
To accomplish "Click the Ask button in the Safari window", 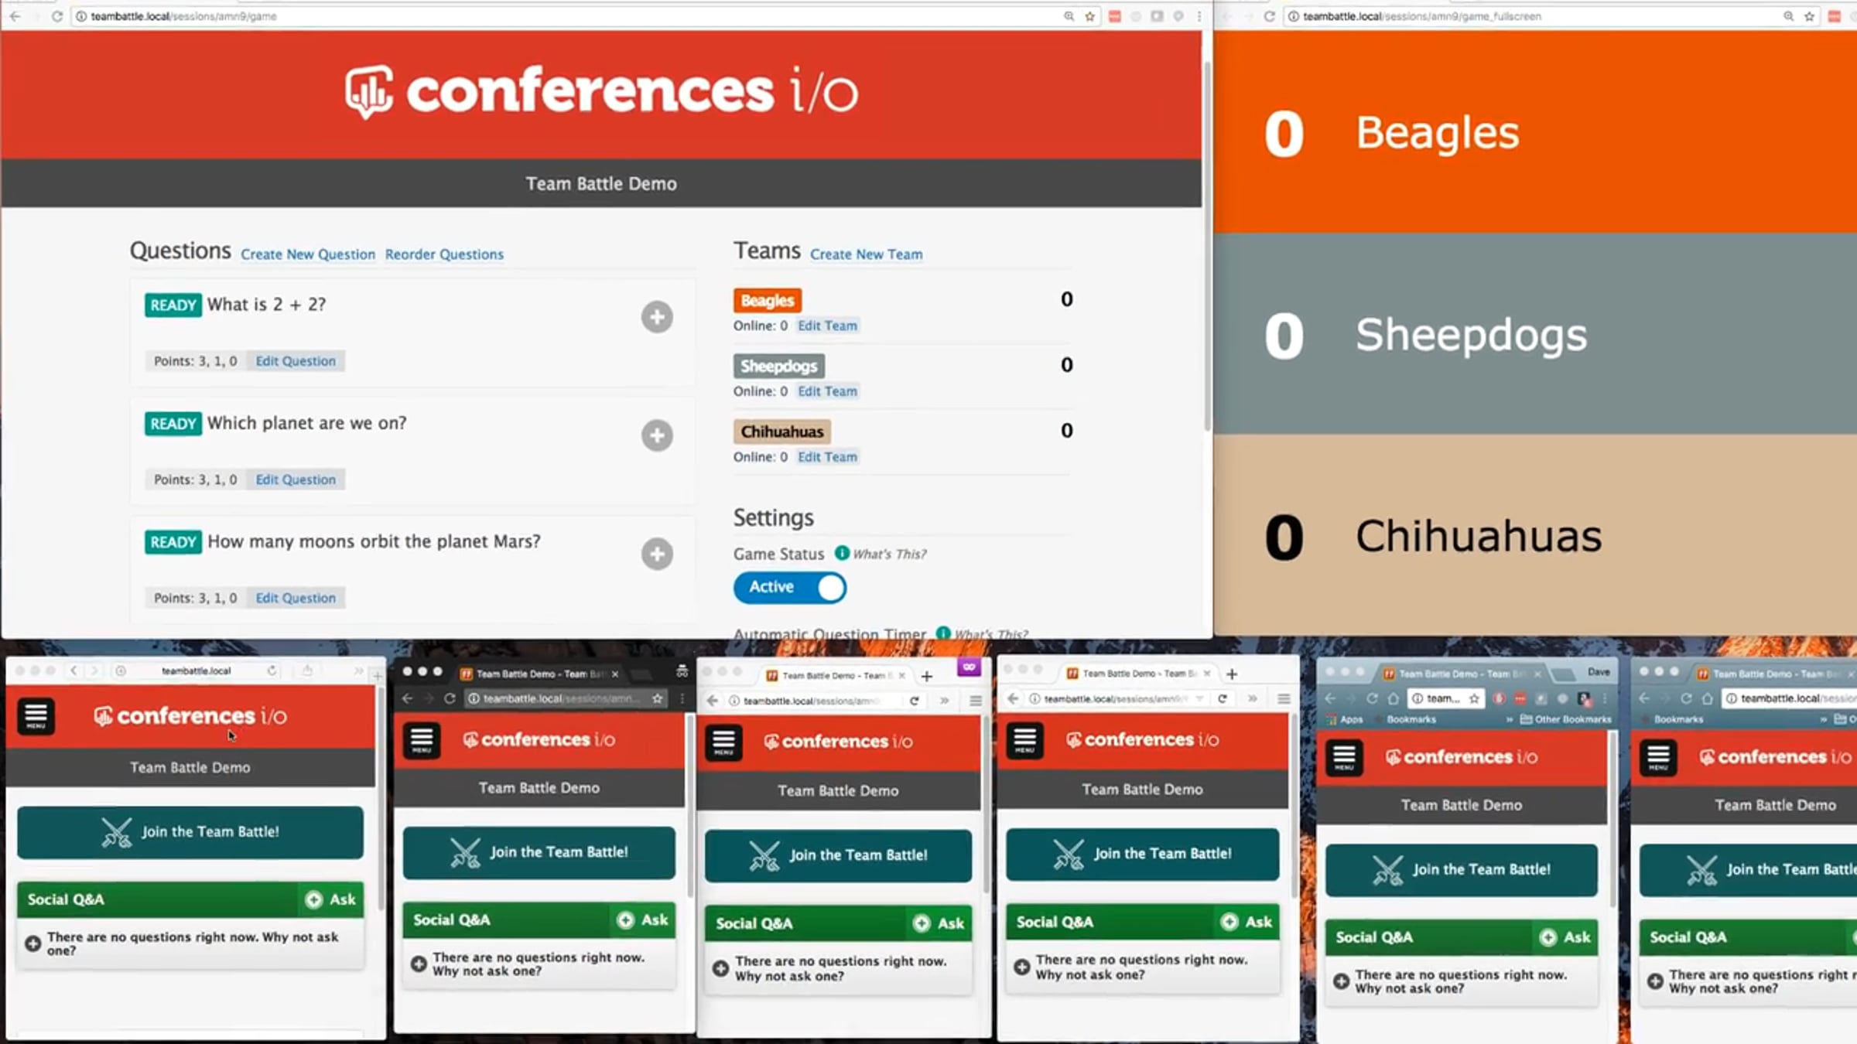I will pos(331,899).
